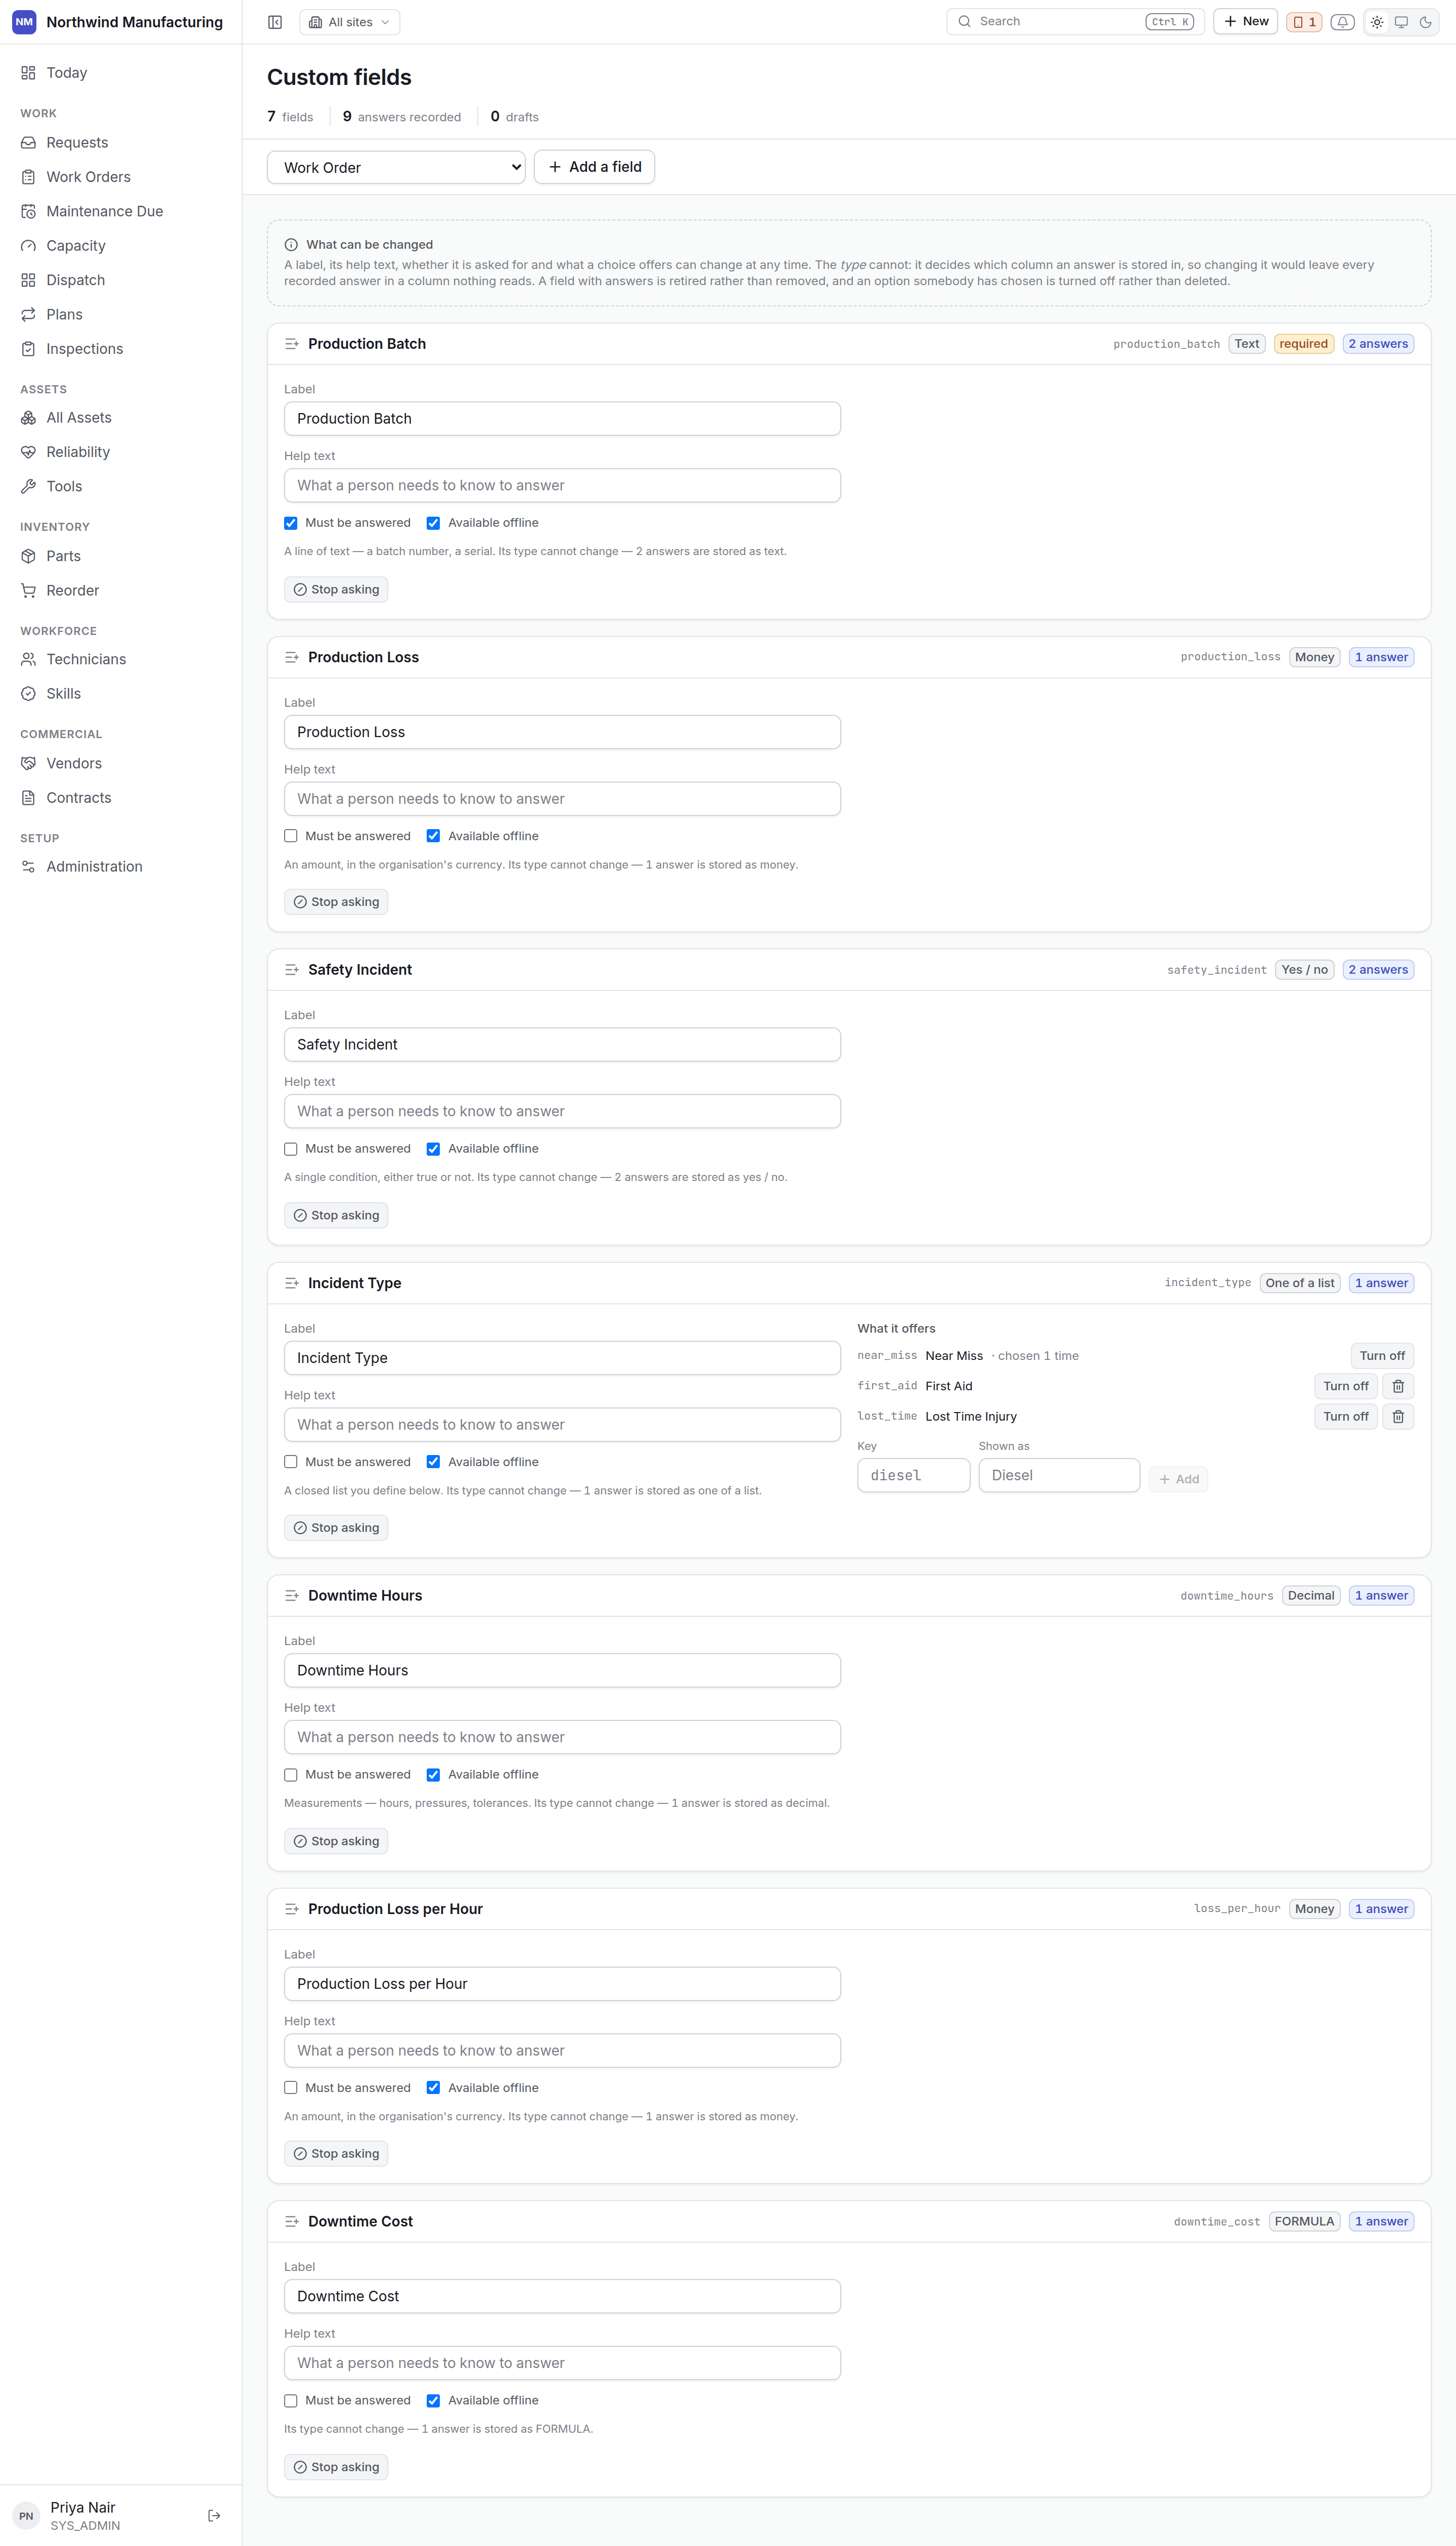Click the Search magnifier icon
Viewport: 1456px width, 2546px height.
click(x=964, y=21)
